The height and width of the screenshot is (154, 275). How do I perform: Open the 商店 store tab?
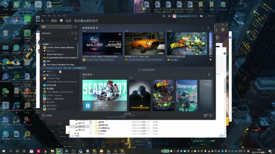[x=54, y=21]
